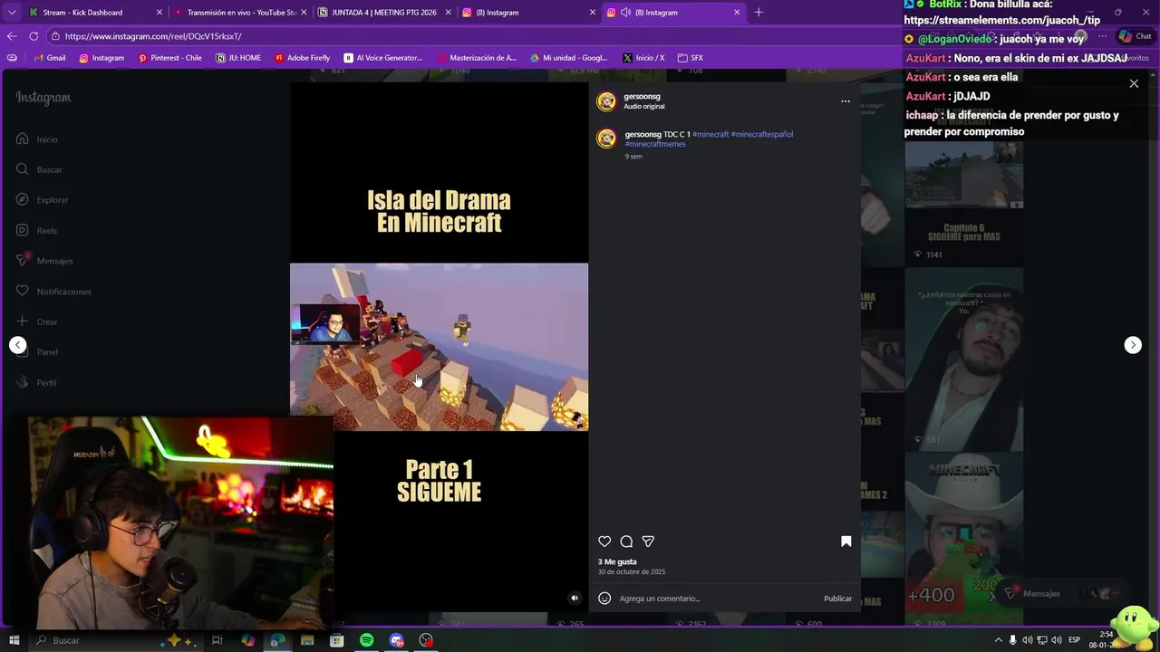This screenshot has height=652, width=1160.
Task: Open the three-dot options menu of post
Action: [846, 101]
